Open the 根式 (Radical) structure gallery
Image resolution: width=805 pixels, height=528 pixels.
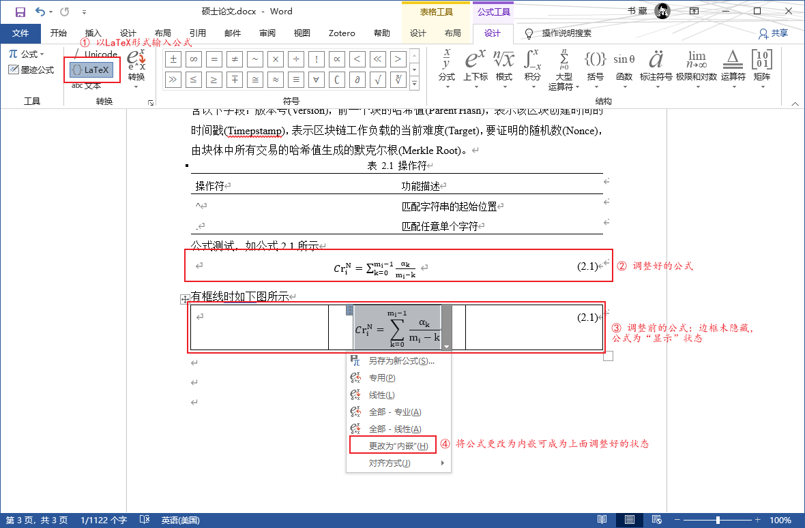[x=504, y=66]
